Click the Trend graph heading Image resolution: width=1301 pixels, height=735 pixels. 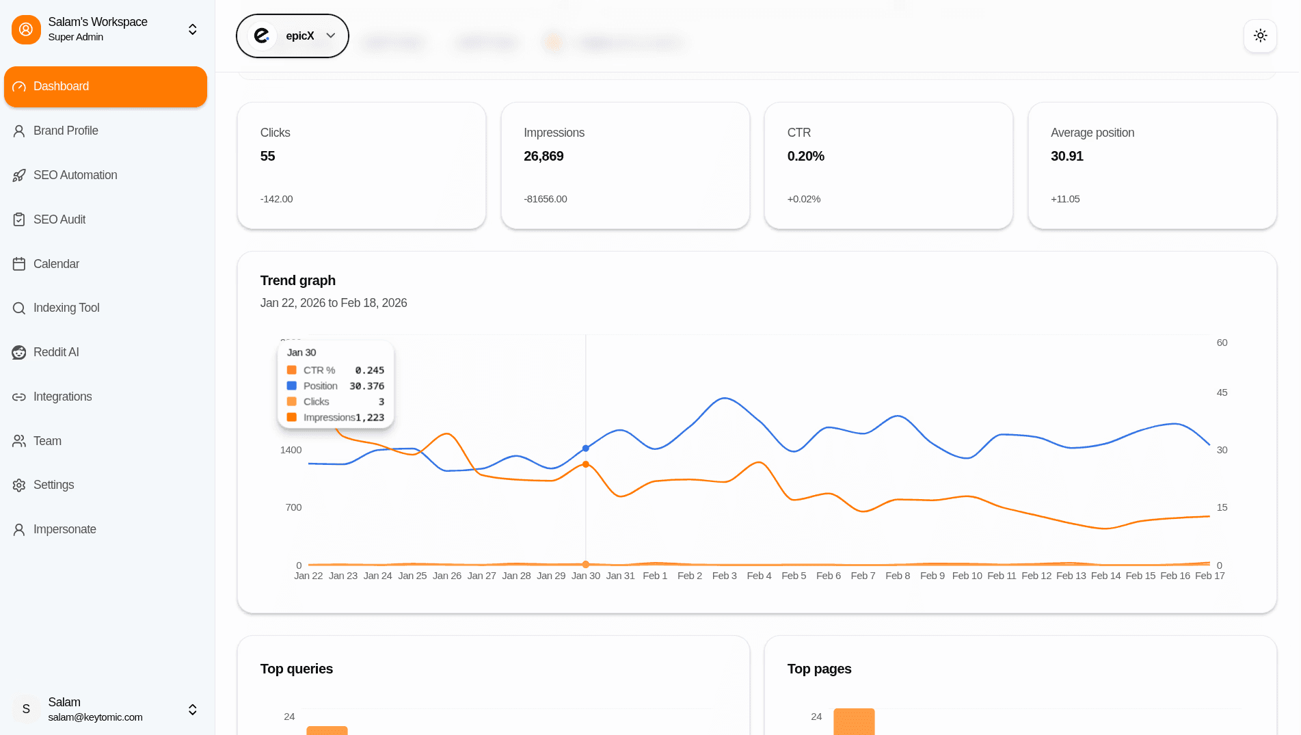[298, 280]
